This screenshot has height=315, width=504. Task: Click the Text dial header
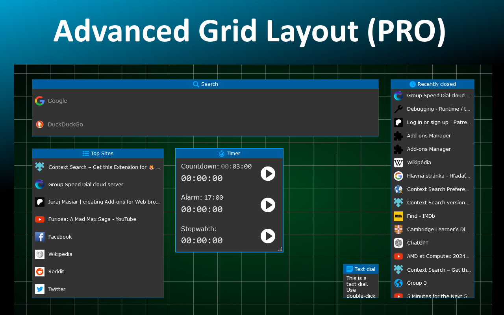click(361, 269)
